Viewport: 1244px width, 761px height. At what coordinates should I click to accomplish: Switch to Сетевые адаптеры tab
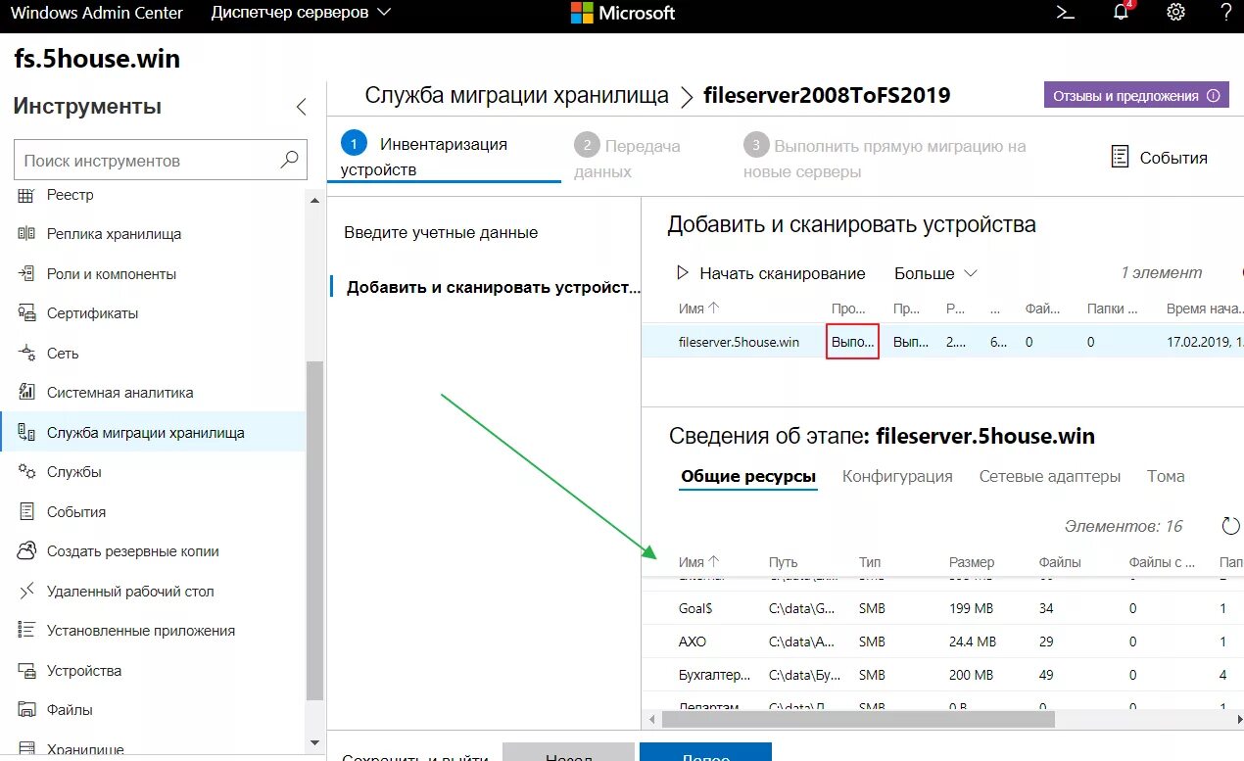coord(1049,476)
